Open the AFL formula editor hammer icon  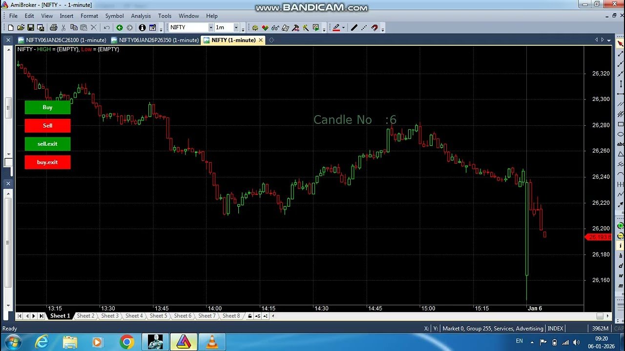pos(295,27)
